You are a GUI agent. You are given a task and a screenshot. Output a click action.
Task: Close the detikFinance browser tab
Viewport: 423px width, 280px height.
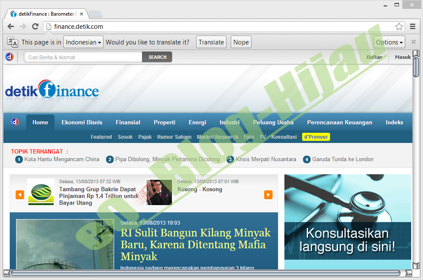(82, 14)
